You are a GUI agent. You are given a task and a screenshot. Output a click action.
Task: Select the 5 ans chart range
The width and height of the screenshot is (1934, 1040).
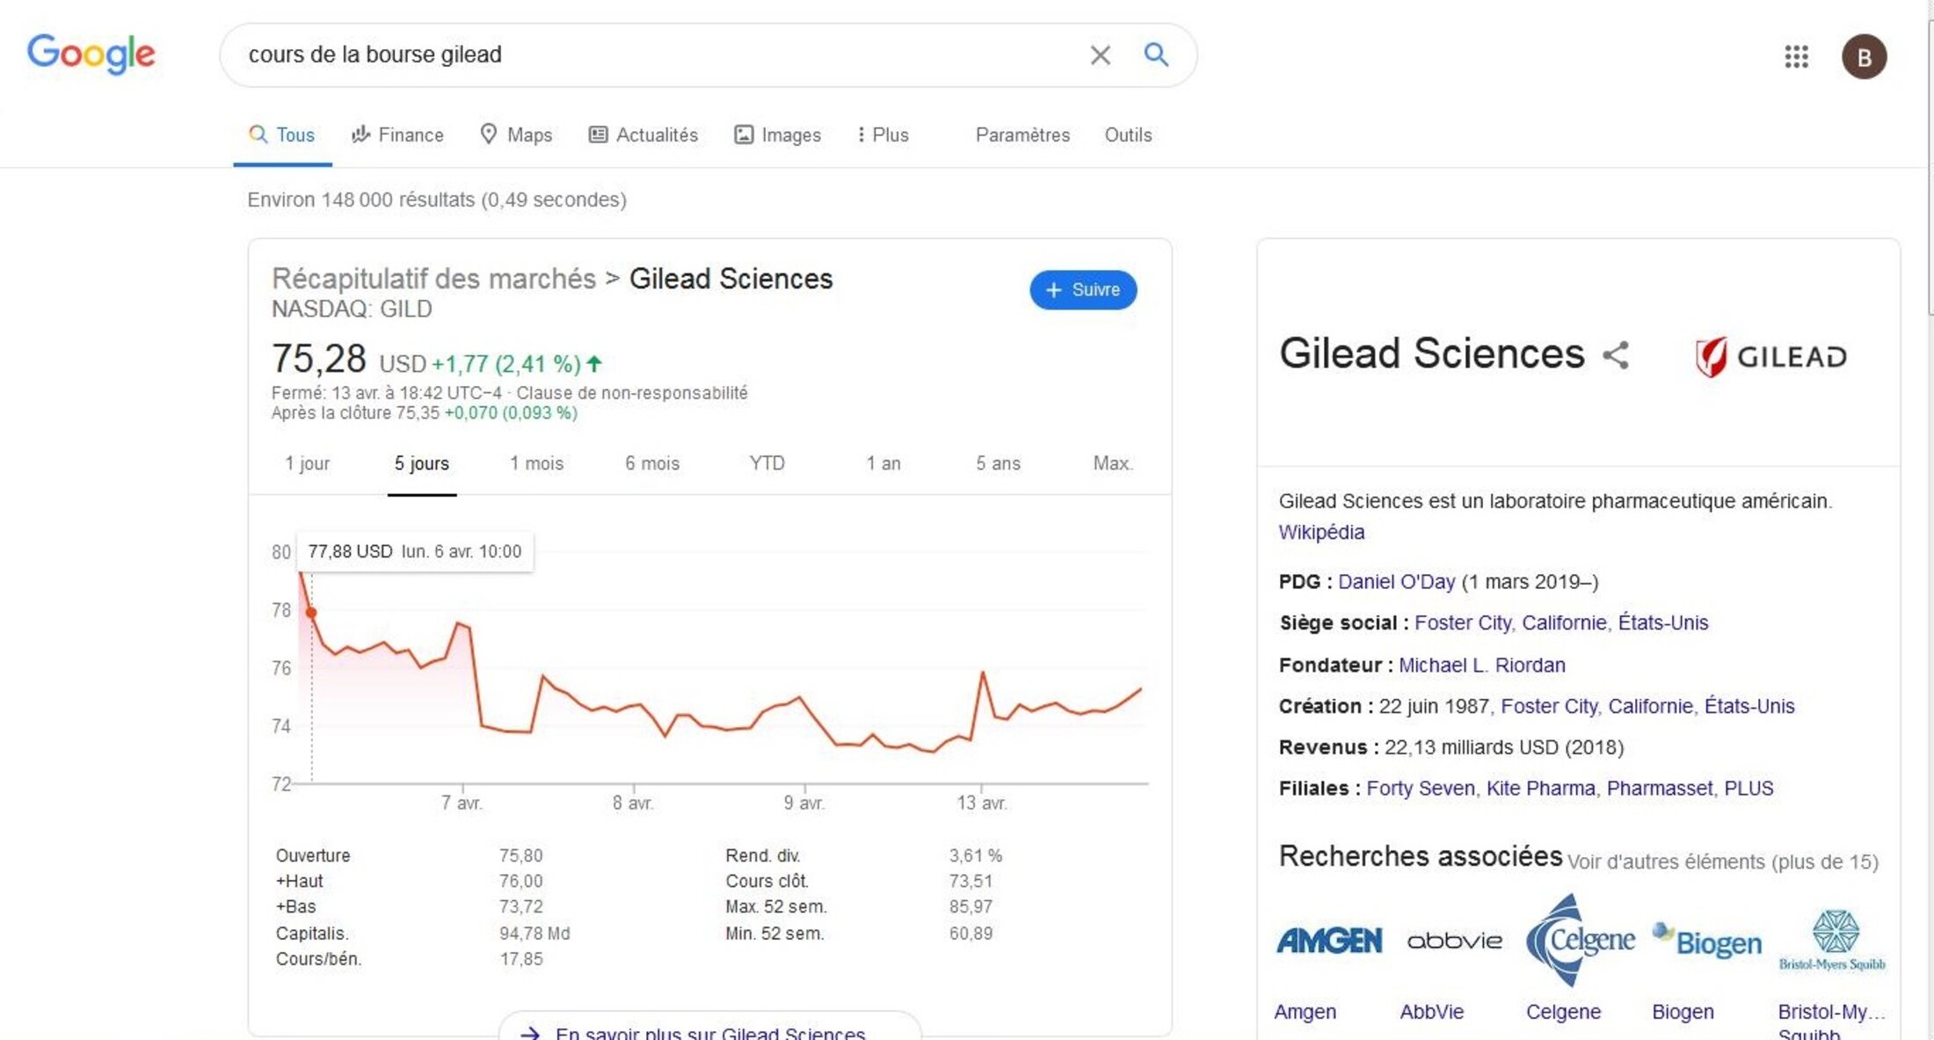(x=998, y=463)
